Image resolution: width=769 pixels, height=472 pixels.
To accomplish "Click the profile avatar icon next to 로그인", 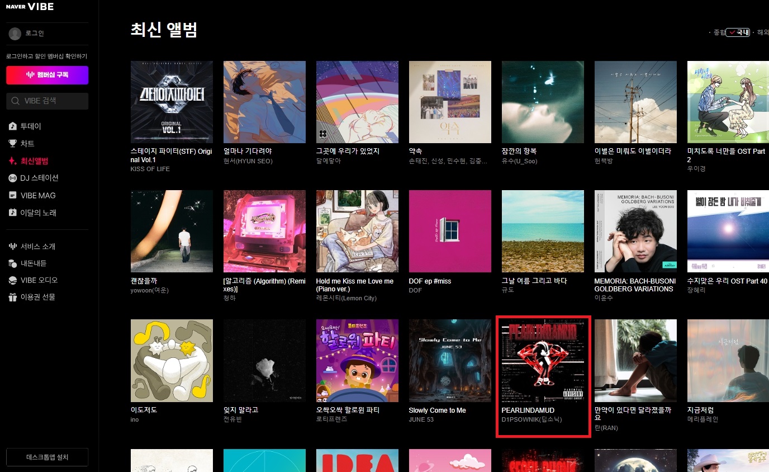I will 15,34.
